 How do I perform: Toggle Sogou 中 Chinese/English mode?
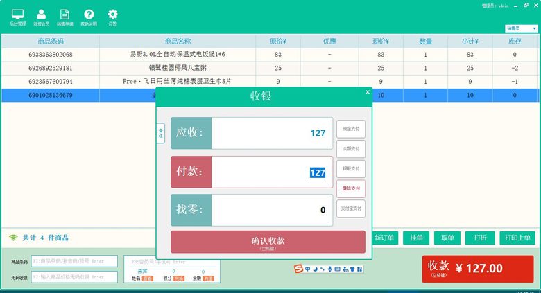click(x=307, y=269)
